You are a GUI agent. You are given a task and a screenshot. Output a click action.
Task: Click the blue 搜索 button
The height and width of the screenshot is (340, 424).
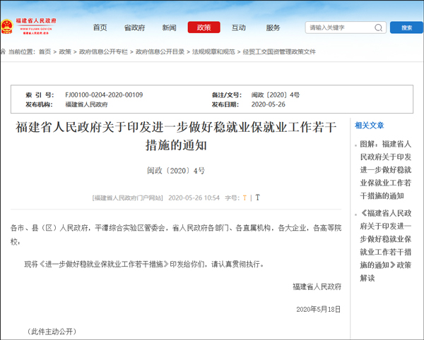click(407, 28)
